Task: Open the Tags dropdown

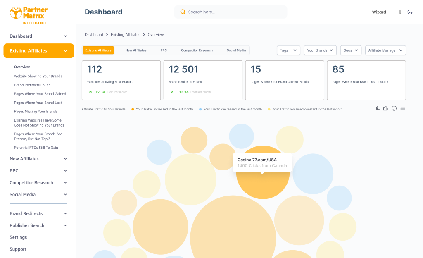Action: pos(288,50)
